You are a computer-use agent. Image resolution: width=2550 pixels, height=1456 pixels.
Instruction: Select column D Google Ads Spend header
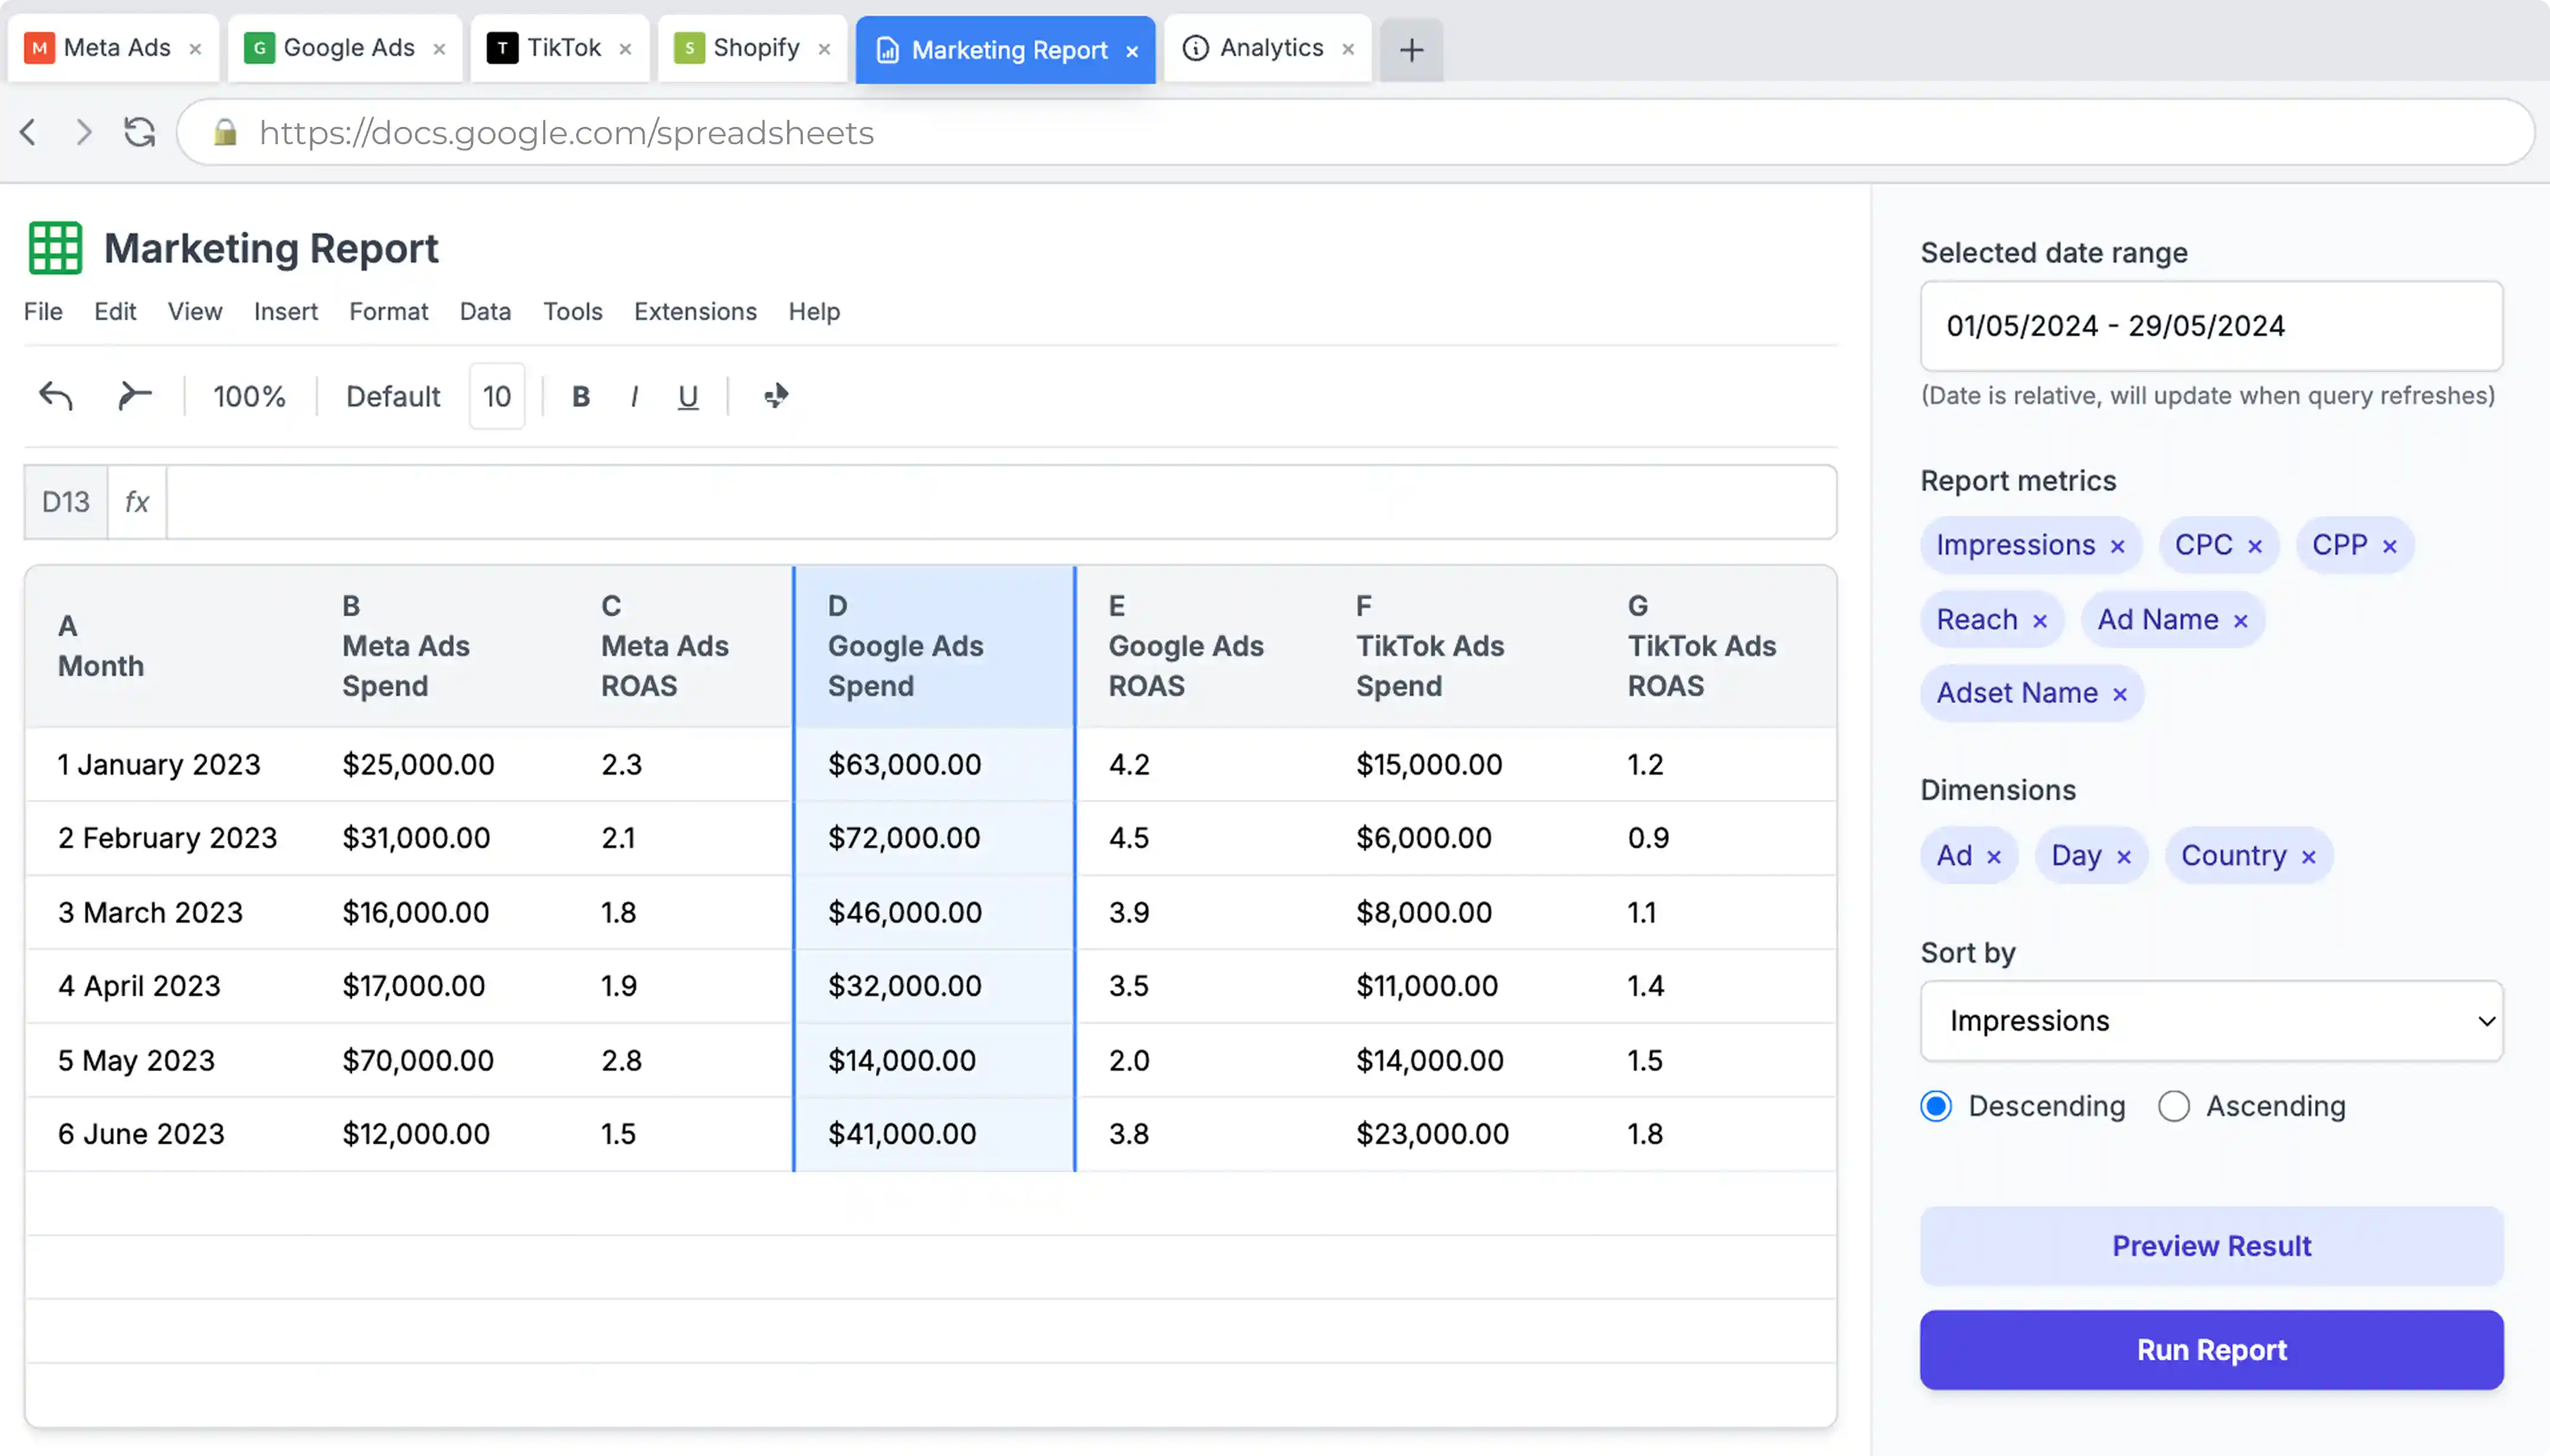[x=934, y=646]
